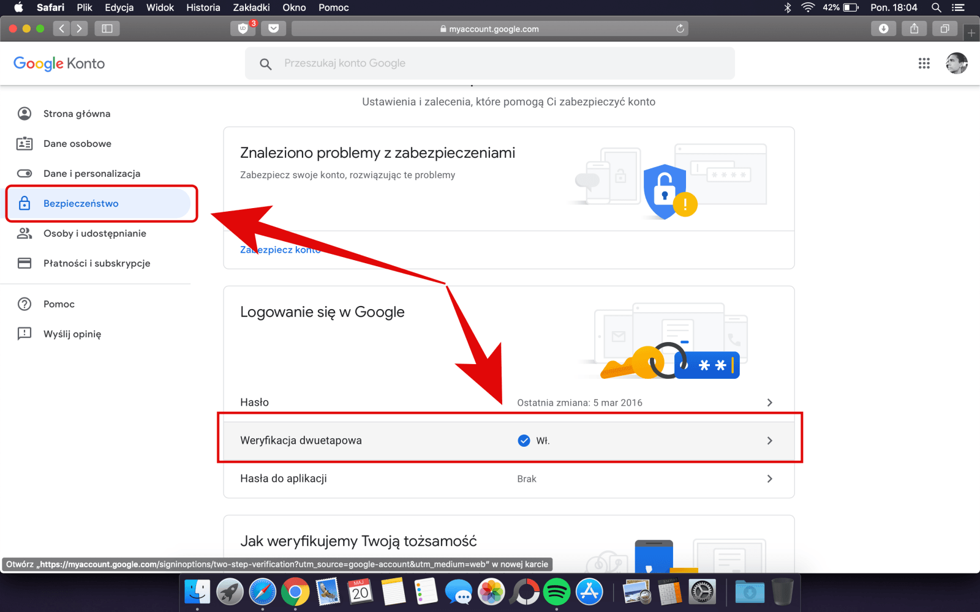Open the Wi-Fi status menu
The width and height of the screenshot is (980, 612).
click(x=809, y=7)
